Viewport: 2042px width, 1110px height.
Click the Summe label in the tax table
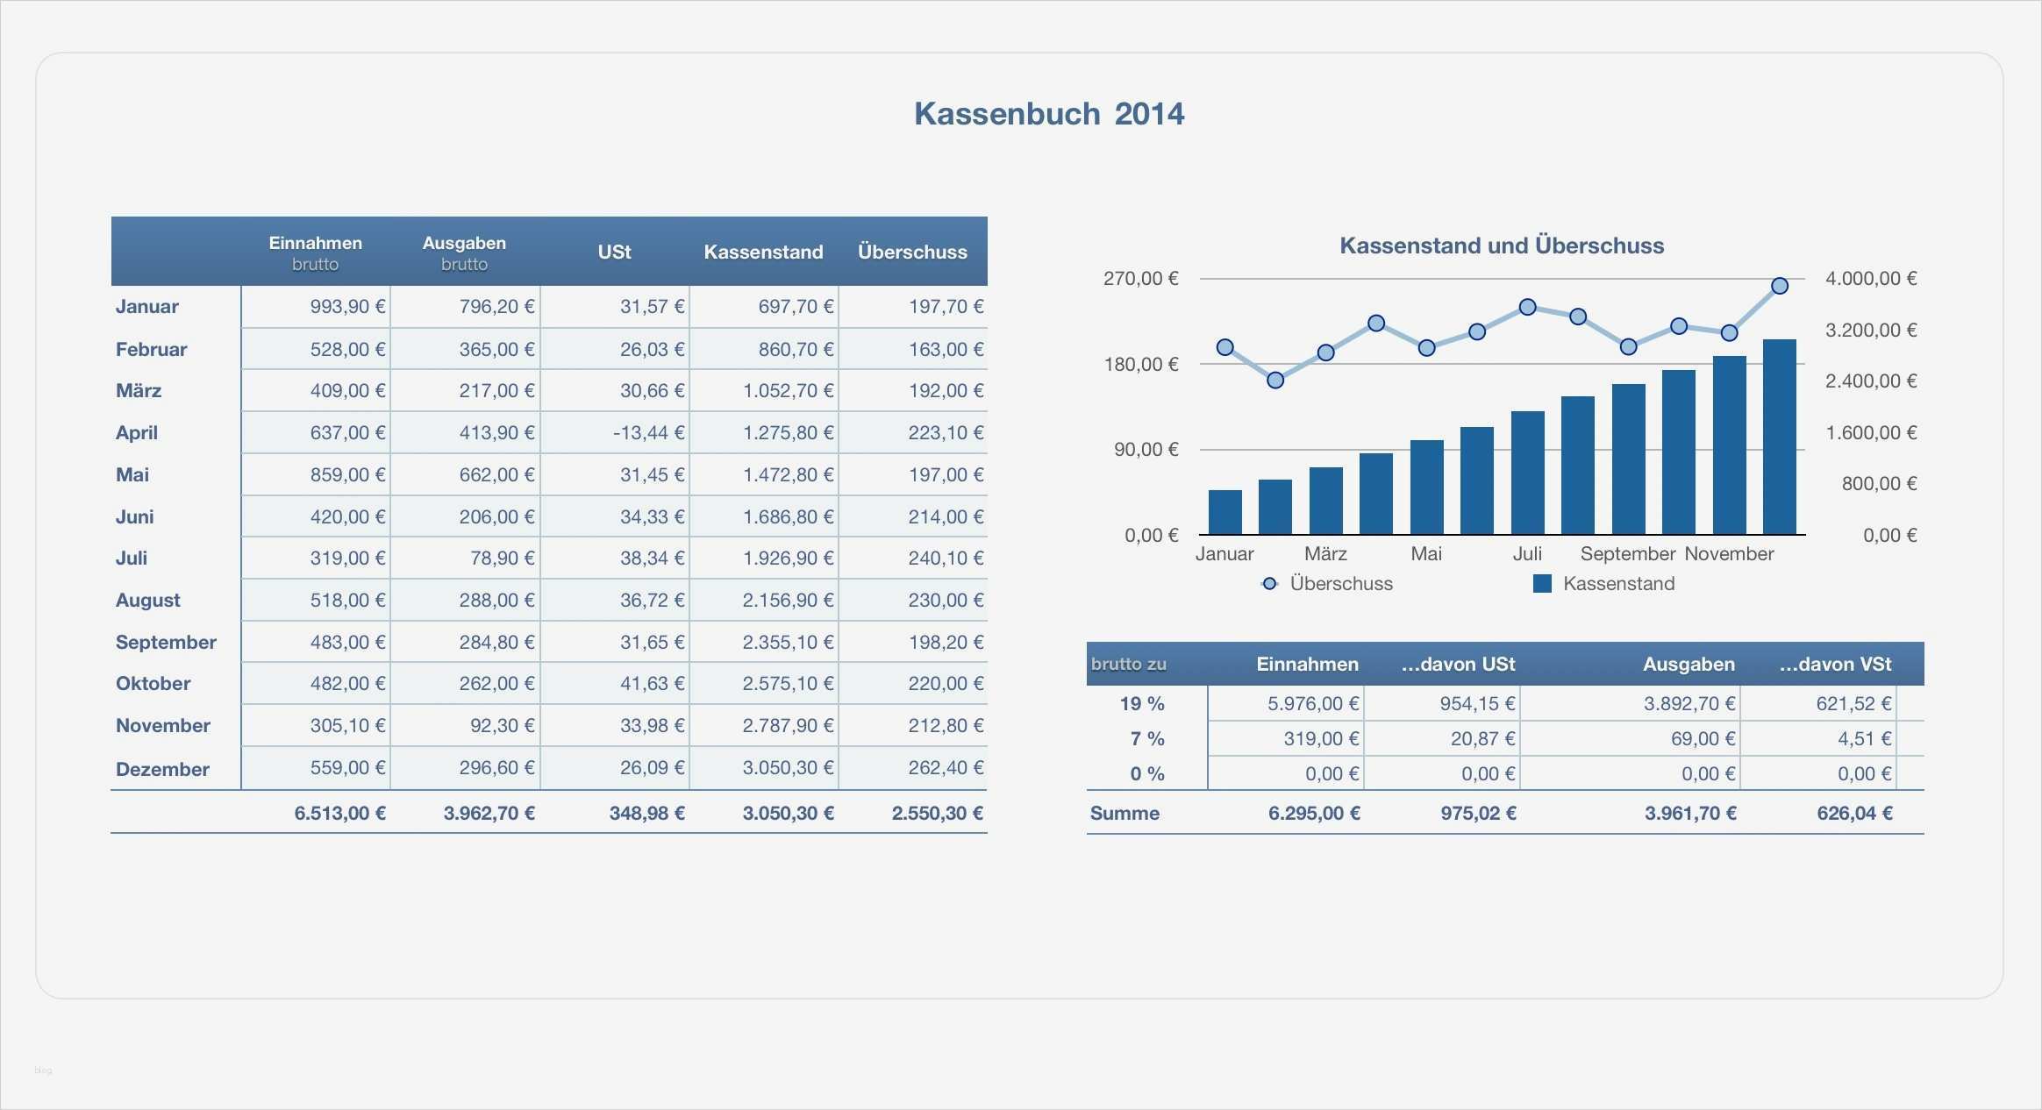[1125, 814]
